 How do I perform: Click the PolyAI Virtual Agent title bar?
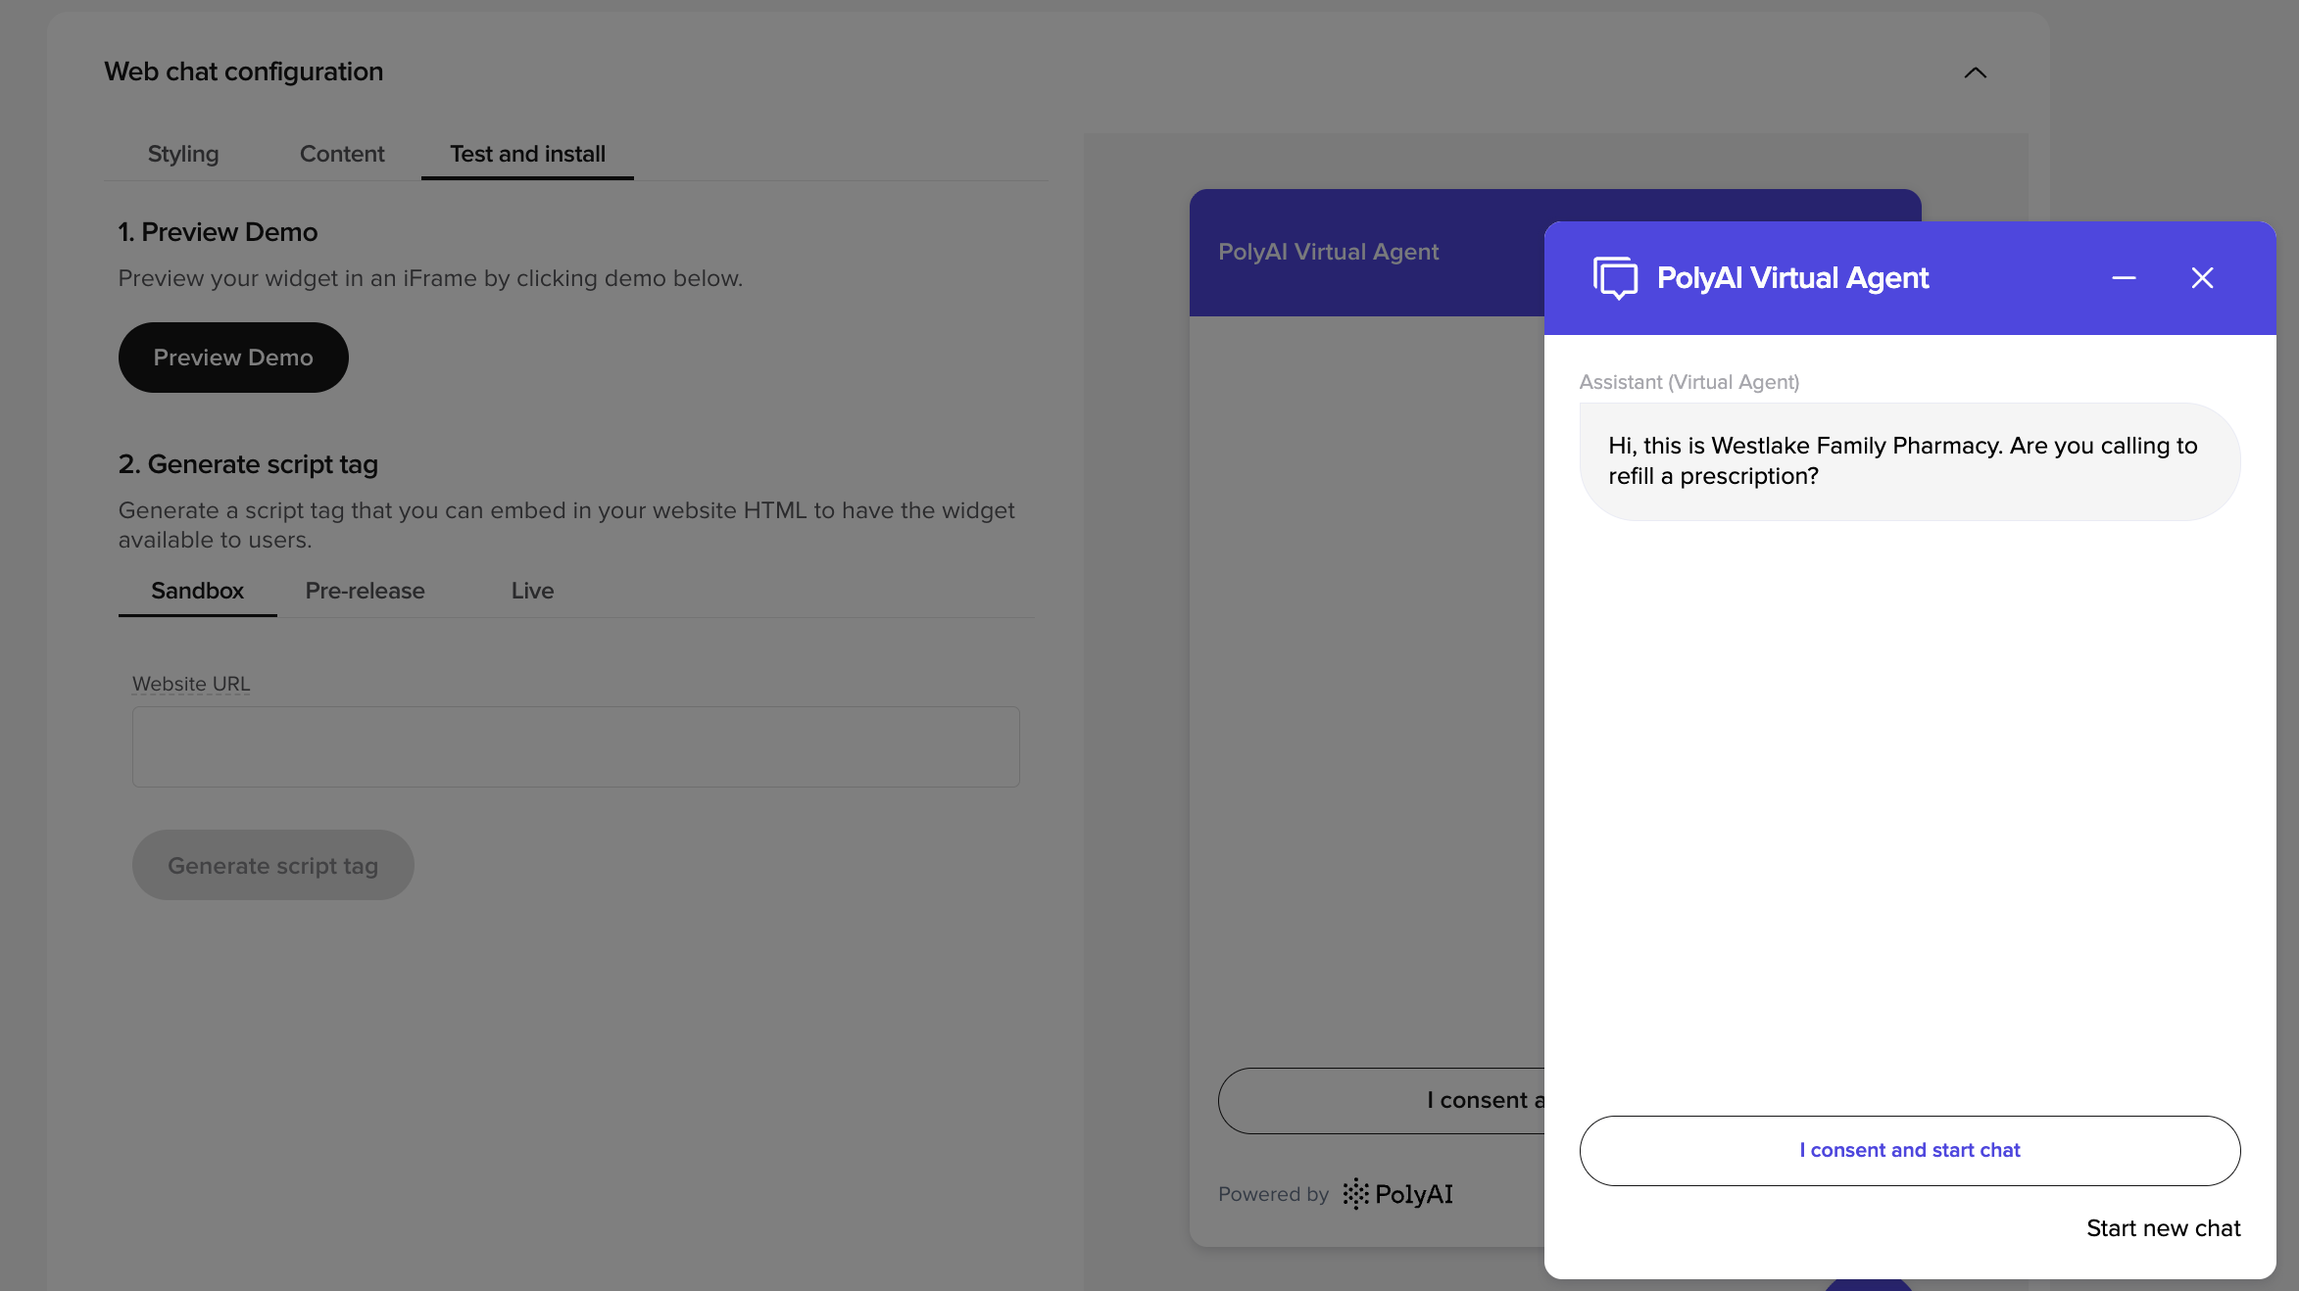tap(1791, 277)
